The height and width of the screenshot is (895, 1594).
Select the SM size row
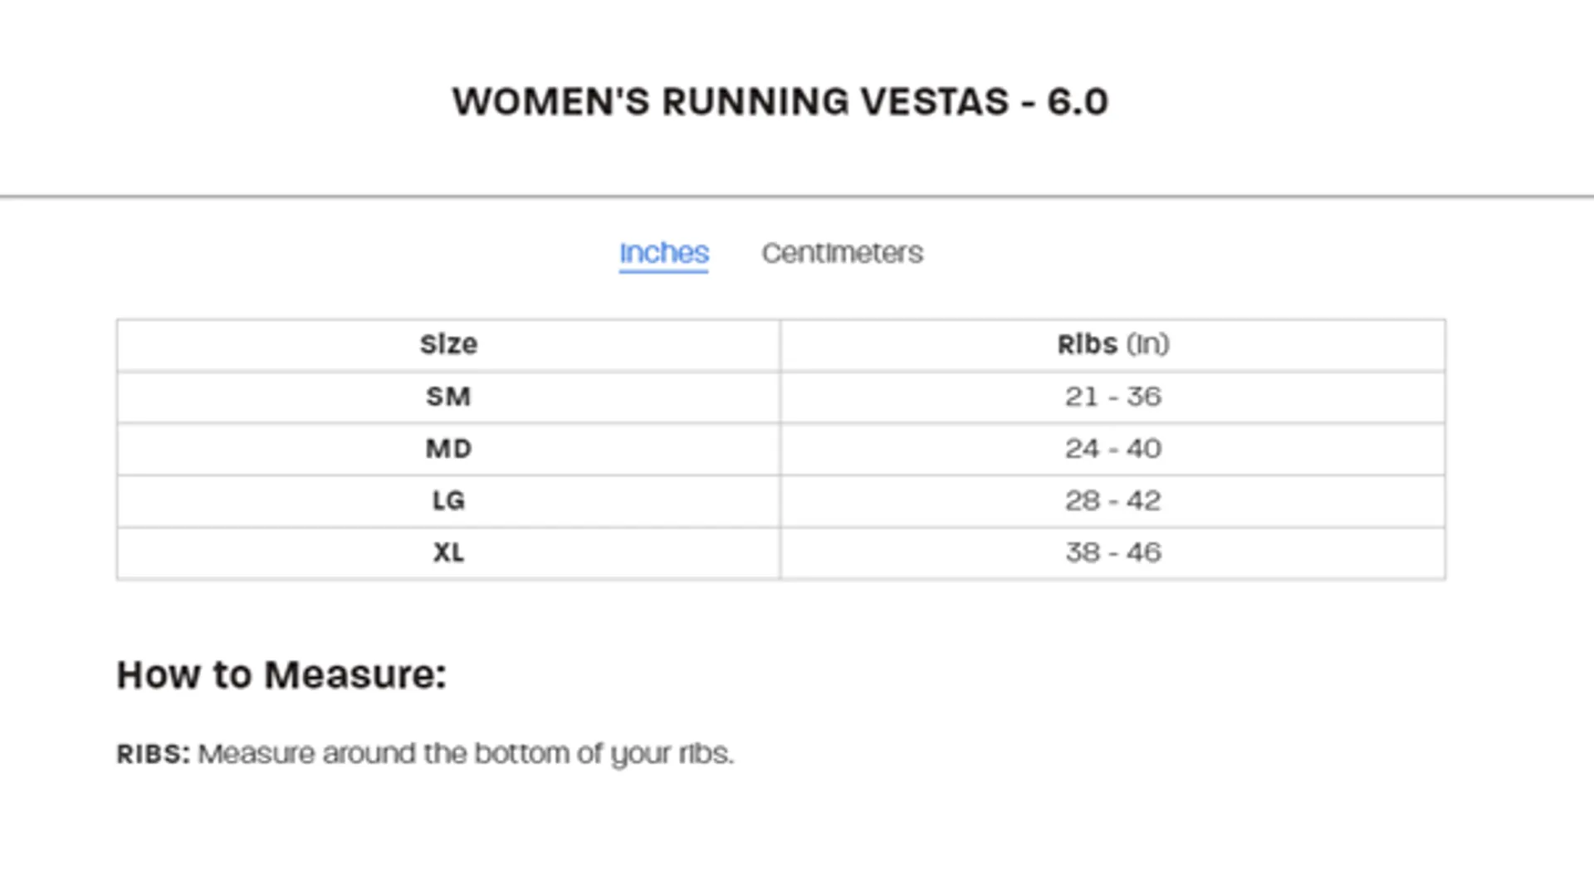coord(448,396)
